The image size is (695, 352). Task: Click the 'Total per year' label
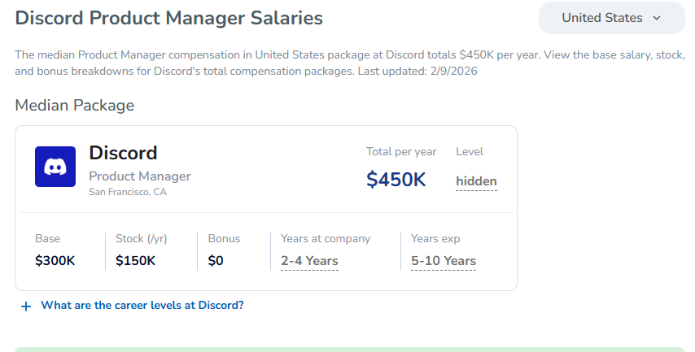pos(401,151)
